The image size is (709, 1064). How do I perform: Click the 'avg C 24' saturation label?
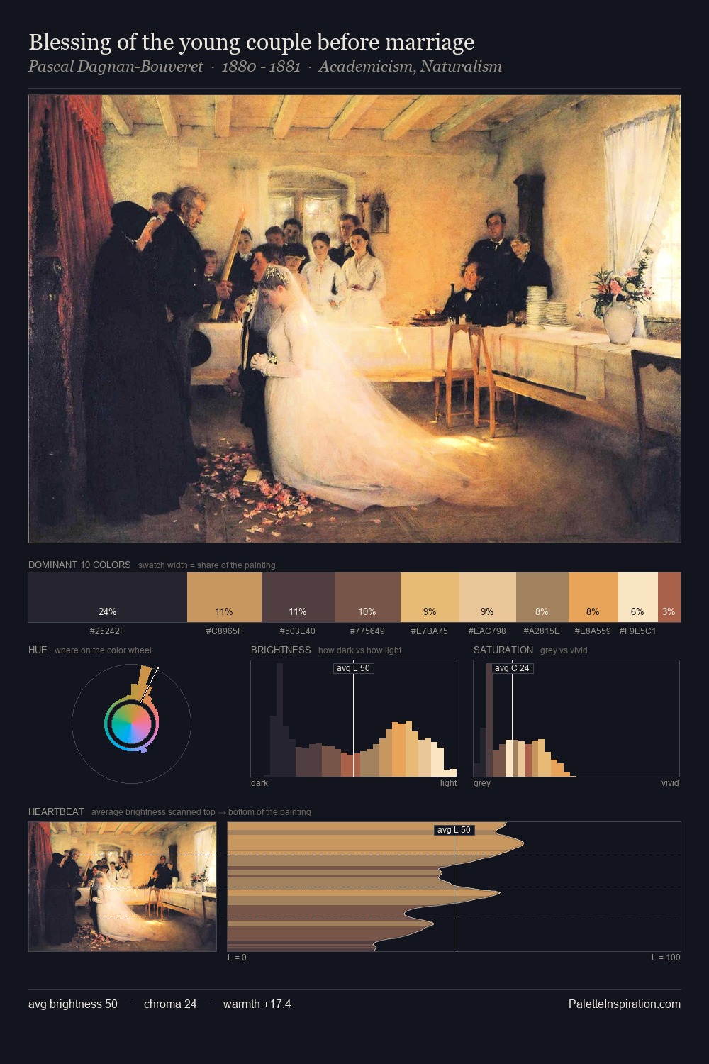[512, 668]
